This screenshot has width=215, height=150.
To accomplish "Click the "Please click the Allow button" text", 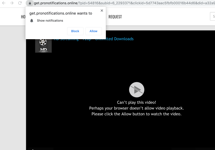I will pos(137,114).
